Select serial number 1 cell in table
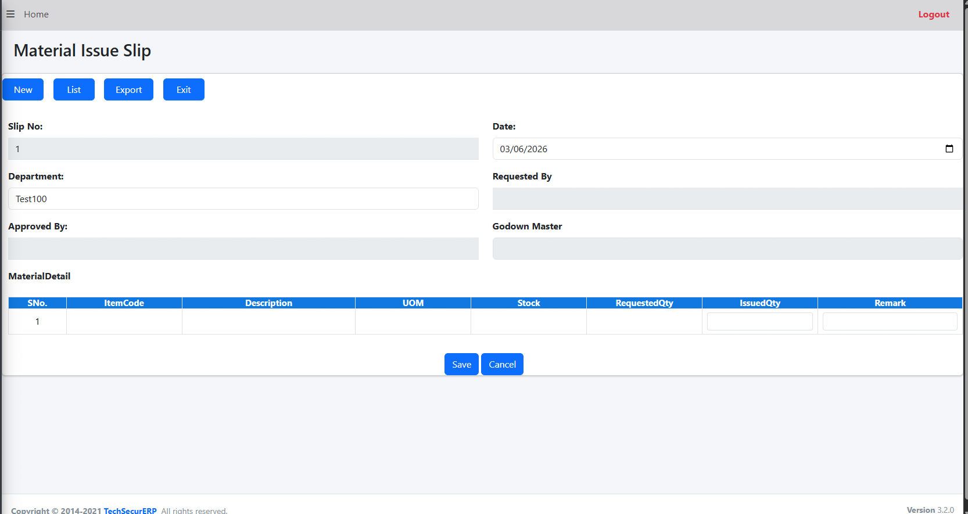This screenshot has height=514, width=968. tap(37, 321)
